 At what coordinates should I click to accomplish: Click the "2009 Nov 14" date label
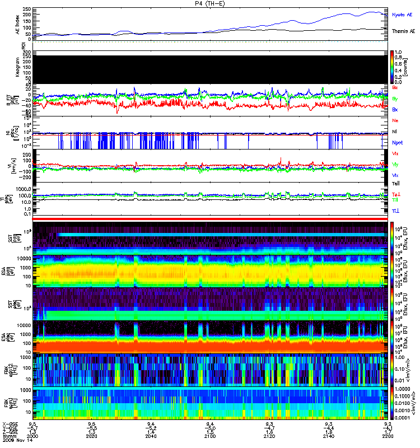(x=17, y=440)
